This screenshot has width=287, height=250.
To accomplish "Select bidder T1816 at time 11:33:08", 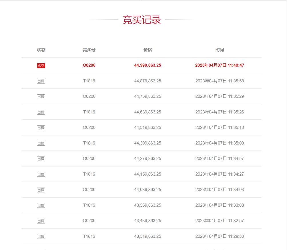I will [89, 205].
